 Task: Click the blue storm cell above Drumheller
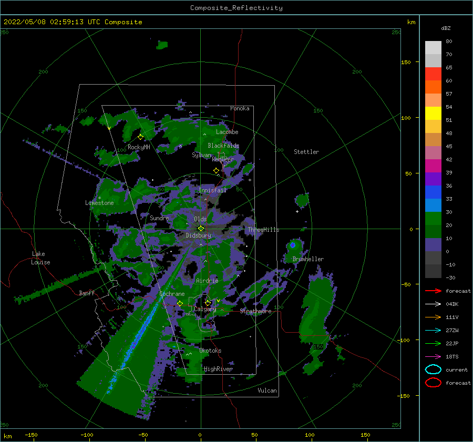(x=292, y=245)
